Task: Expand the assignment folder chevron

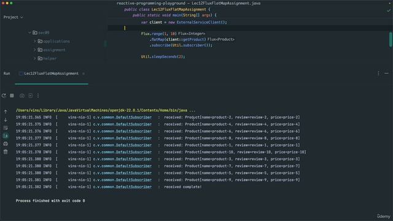Action: (x=35, y=50)
